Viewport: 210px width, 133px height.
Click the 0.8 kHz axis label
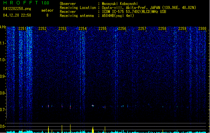[x=3, y=93]
